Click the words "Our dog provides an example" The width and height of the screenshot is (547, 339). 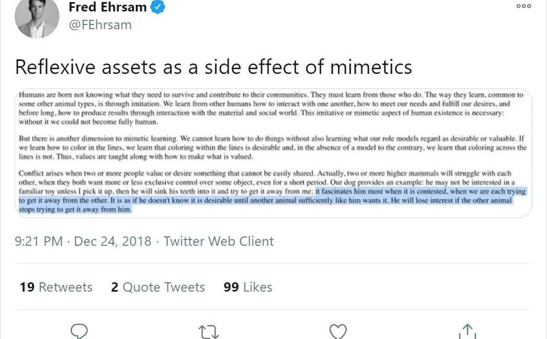(380, 182)
